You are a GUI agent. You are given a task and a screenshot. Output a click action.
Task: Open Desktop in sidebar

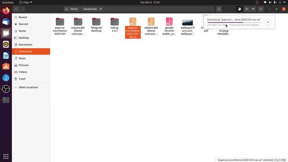pos(31,38)
